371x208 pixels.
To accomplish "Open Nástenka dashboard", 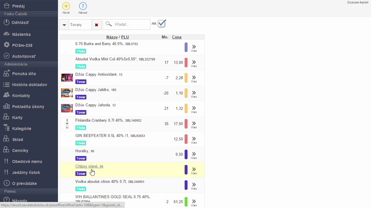I will pos(29,34).
